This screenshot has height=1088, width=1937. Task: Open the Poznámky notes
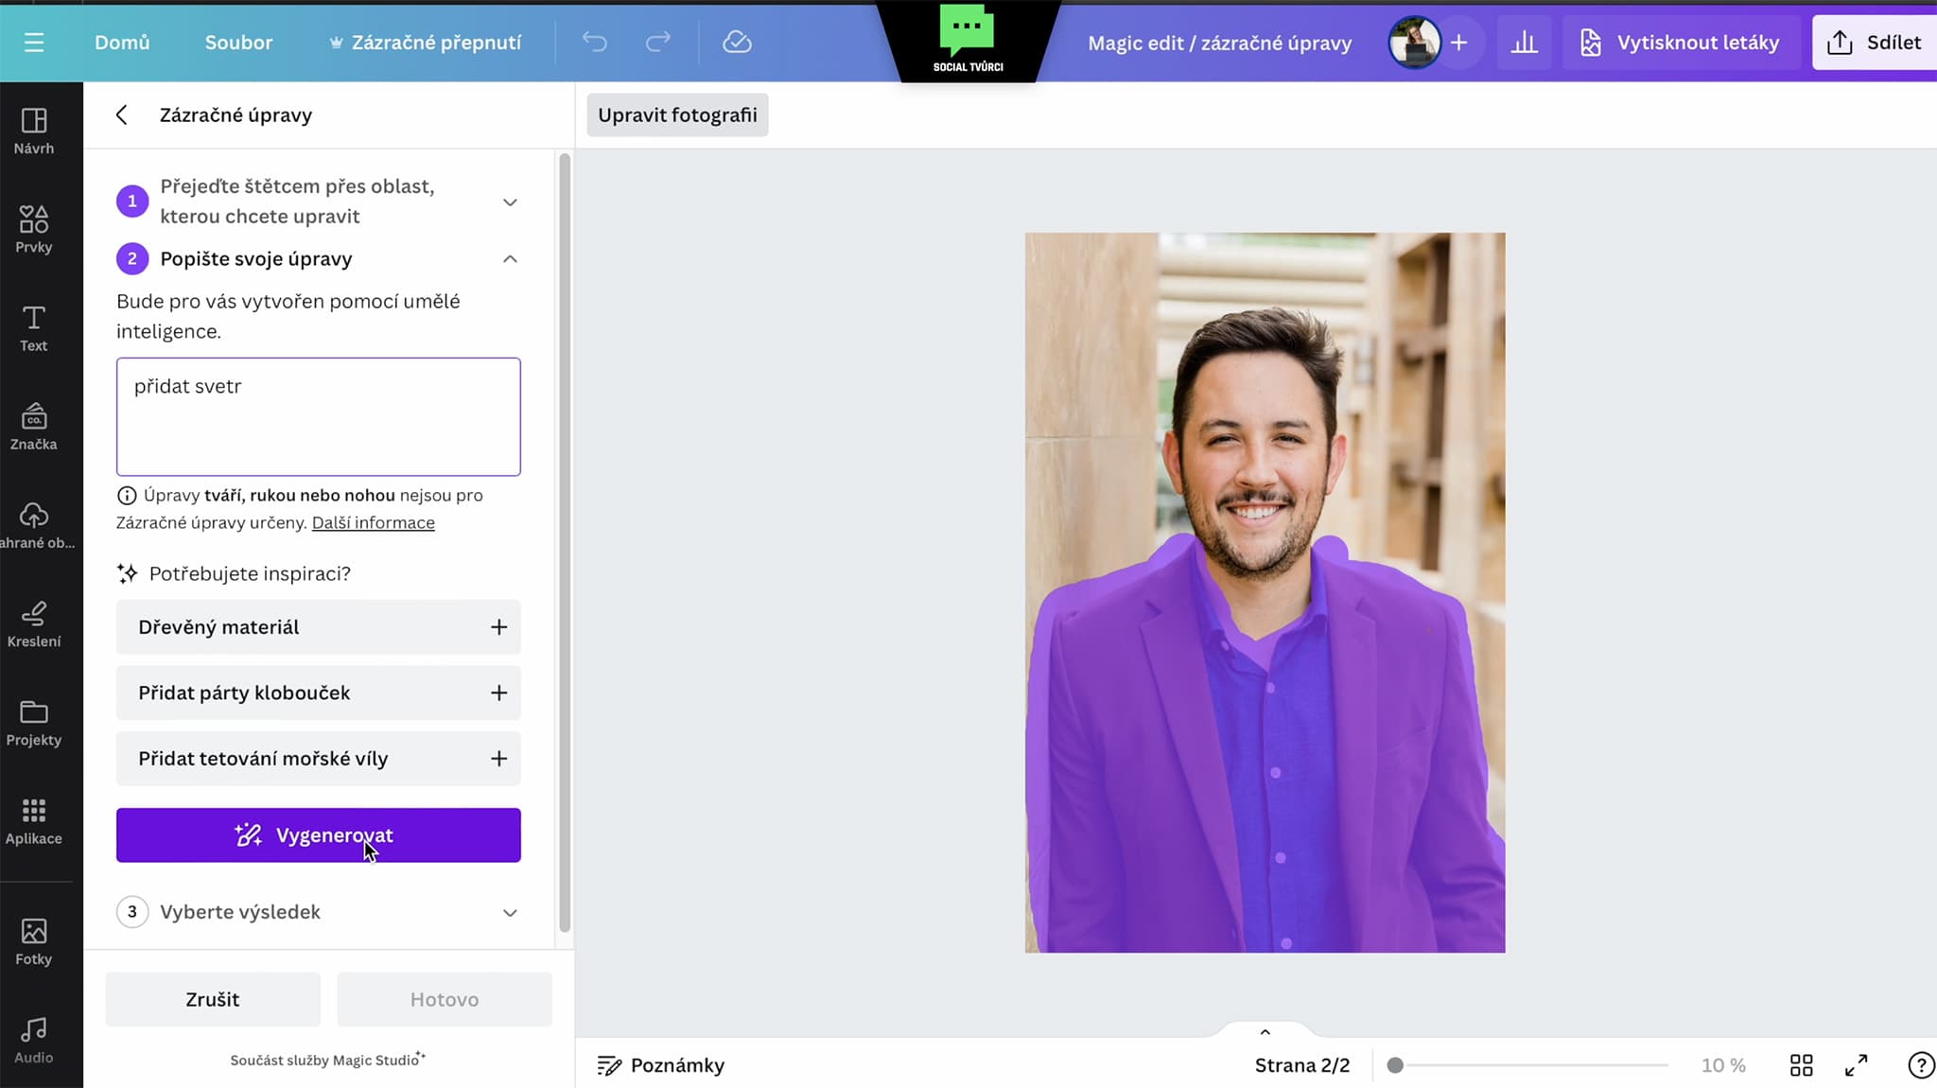click(661, 1065)
